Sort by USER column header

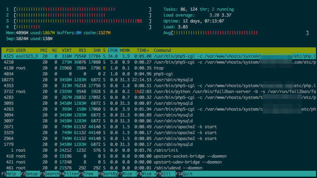tap(21, 50)
